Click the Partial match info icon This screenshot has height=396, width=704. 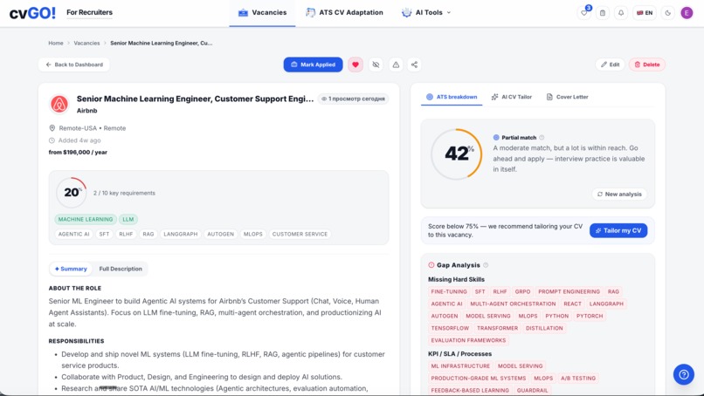point(542,138)
